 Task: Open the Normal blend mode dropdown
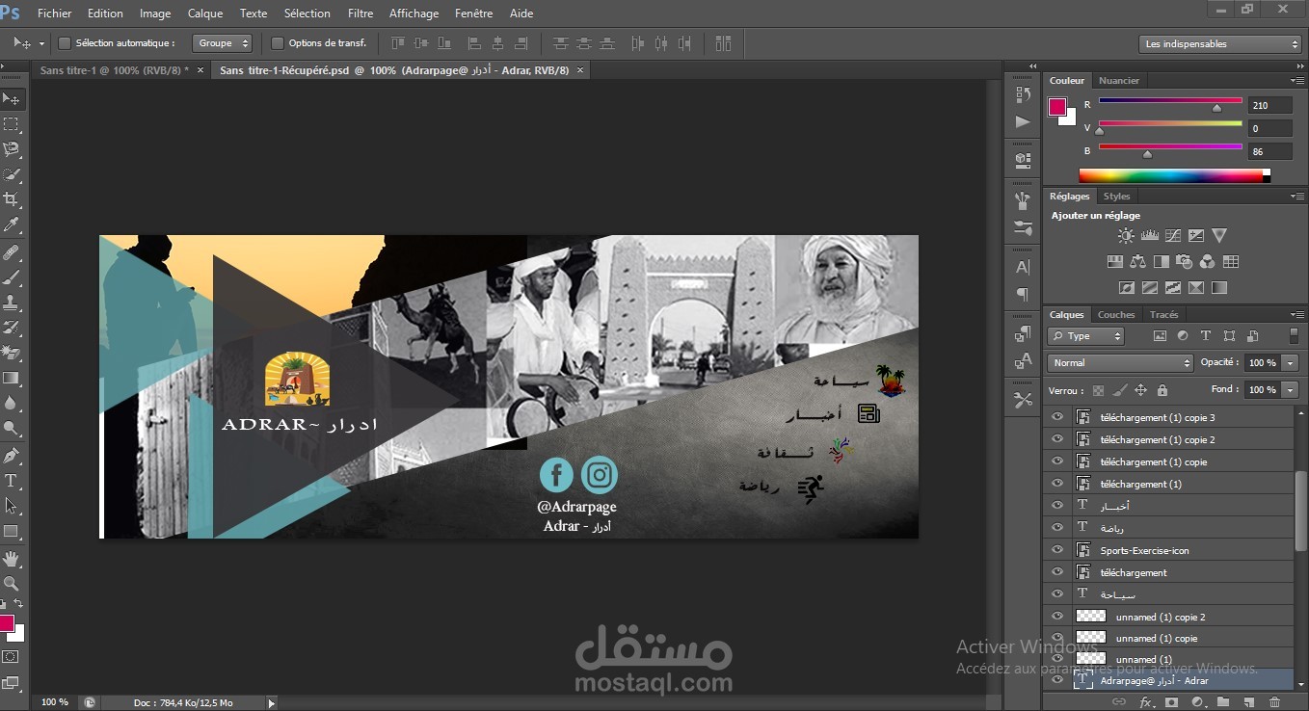(x=1120, y=363)
